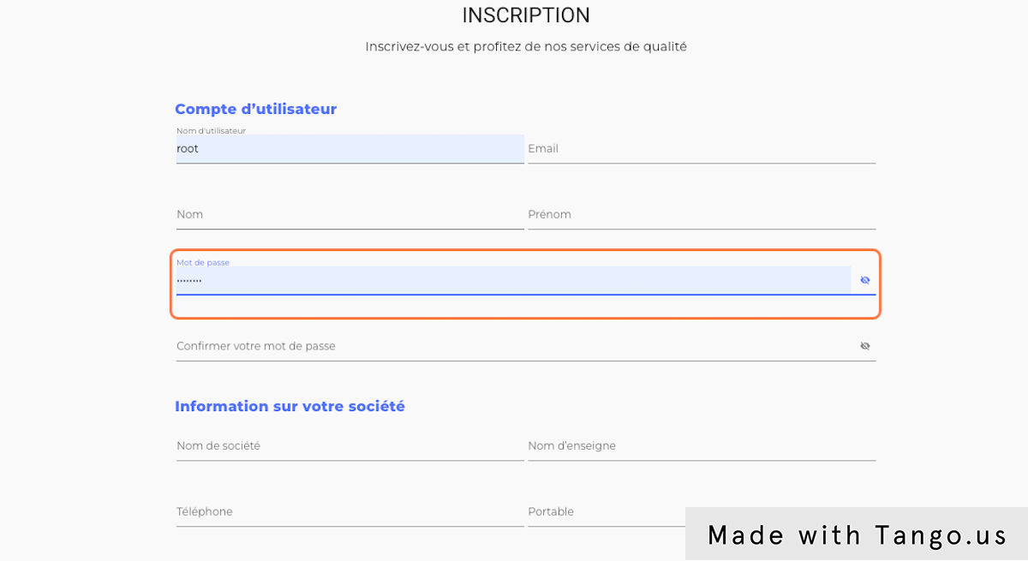Select the Nom de société field
This screenshot has width=1028, height=561.
pyautogui.click(x=350, y=446)
